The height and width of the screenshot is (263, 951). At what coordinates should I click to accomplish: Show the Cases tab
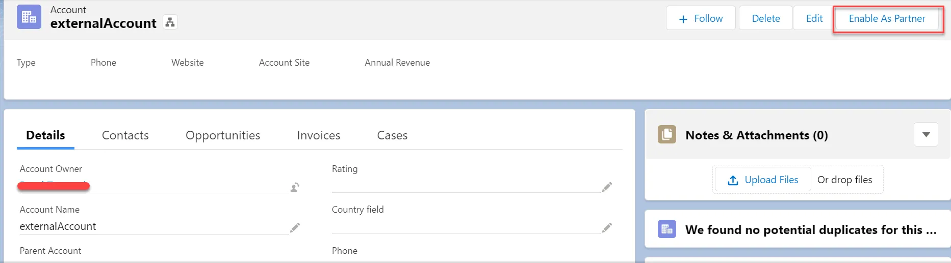coord(392,135)
